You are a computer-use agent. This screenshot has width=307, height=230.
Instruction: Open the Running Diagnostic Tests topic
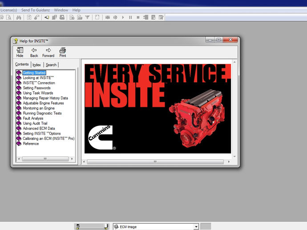pyautogui.click(x=42, y=113)
